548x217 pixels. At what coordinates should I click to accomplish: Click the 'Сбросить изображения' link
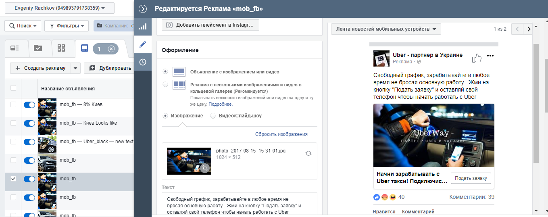pyautogui.click(x=281, y=134)
